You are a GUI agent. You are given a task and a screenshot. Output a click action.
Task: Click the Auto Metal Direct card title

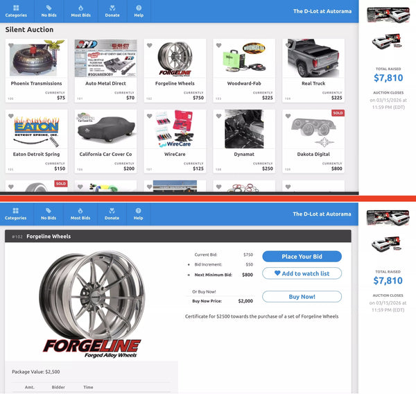click(105, 83)
